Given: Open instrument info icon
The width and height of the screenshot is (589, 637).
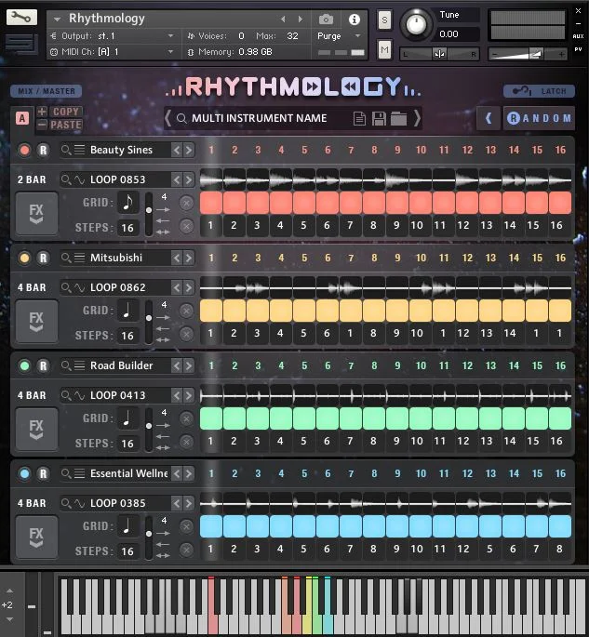Looking at the screenshot, I should coord(354,20).
